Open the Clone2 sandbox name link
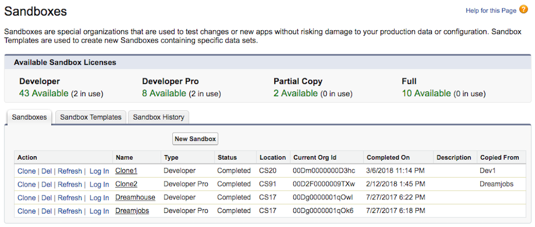 [x=126, y=184]
